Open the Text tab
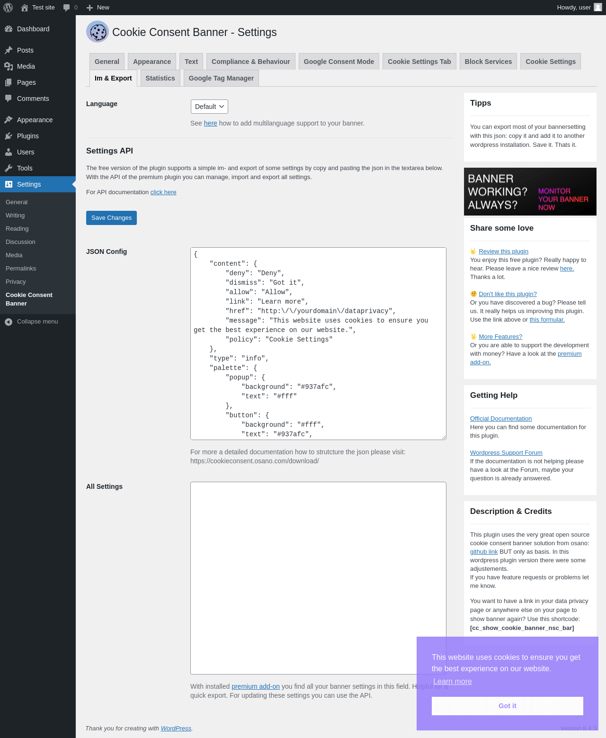Image resolution: width=606 pixels, height=738 pixels. [191, 62]
